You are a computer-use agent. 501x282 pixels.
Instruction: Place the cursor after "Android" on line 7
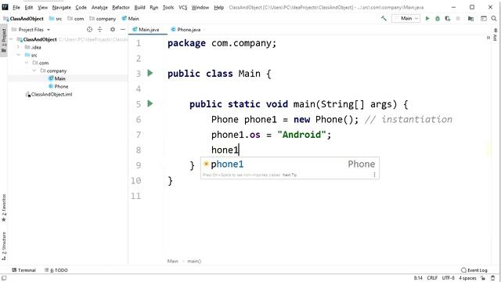(326, 135)
